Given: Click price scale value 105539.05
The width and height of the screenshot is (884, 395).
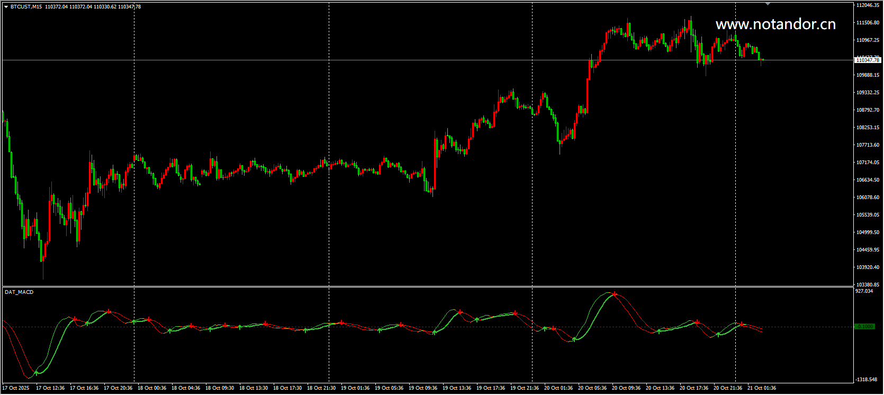Looking at the screenshot, I should pos(868,215).
